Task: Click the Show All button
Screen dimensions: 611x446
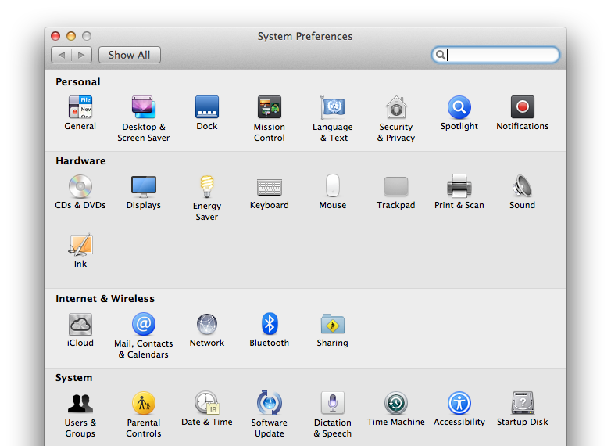Action: click(x=130, y=55)
